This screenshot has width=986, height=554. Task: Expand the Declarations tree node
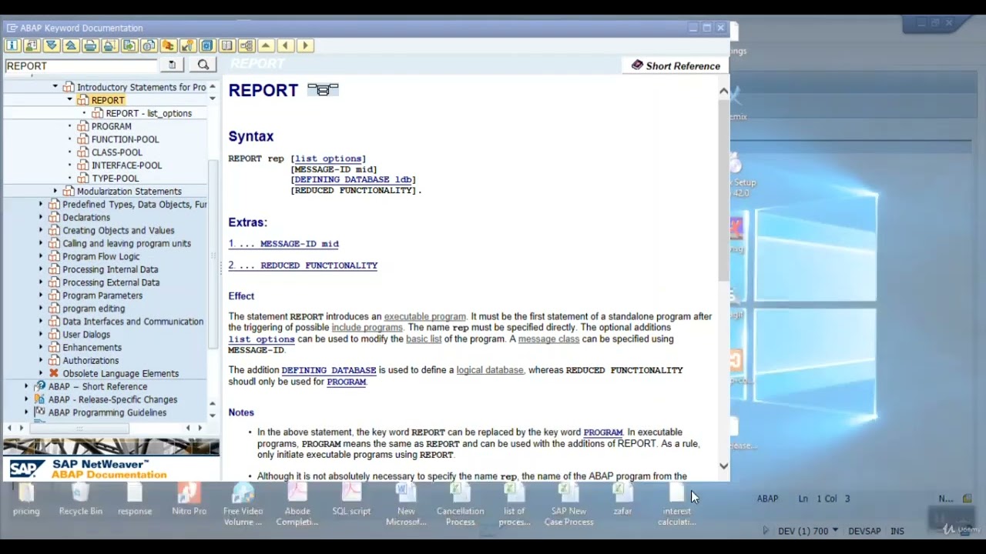pos(41,217)
